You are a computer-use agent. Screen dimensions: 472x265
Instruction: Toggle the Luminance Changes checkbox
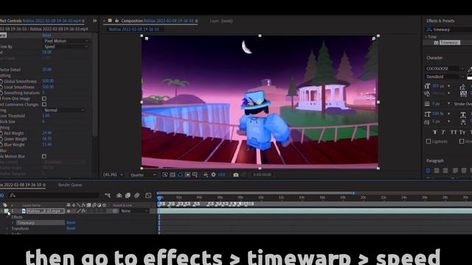coord(44,105)
